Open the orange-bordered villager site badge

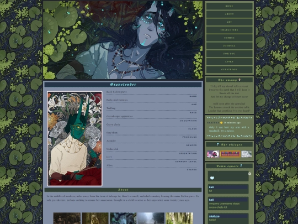(x=230, y=154)
